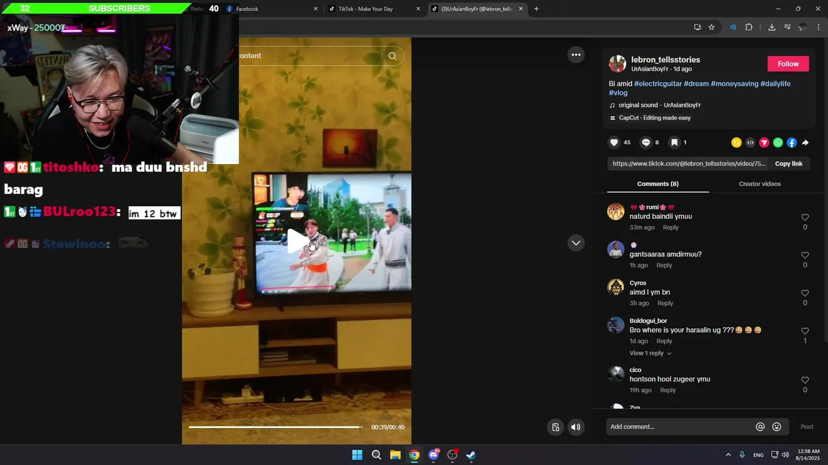Click the search magnifier icon above the video

click(x=392, y=56)
